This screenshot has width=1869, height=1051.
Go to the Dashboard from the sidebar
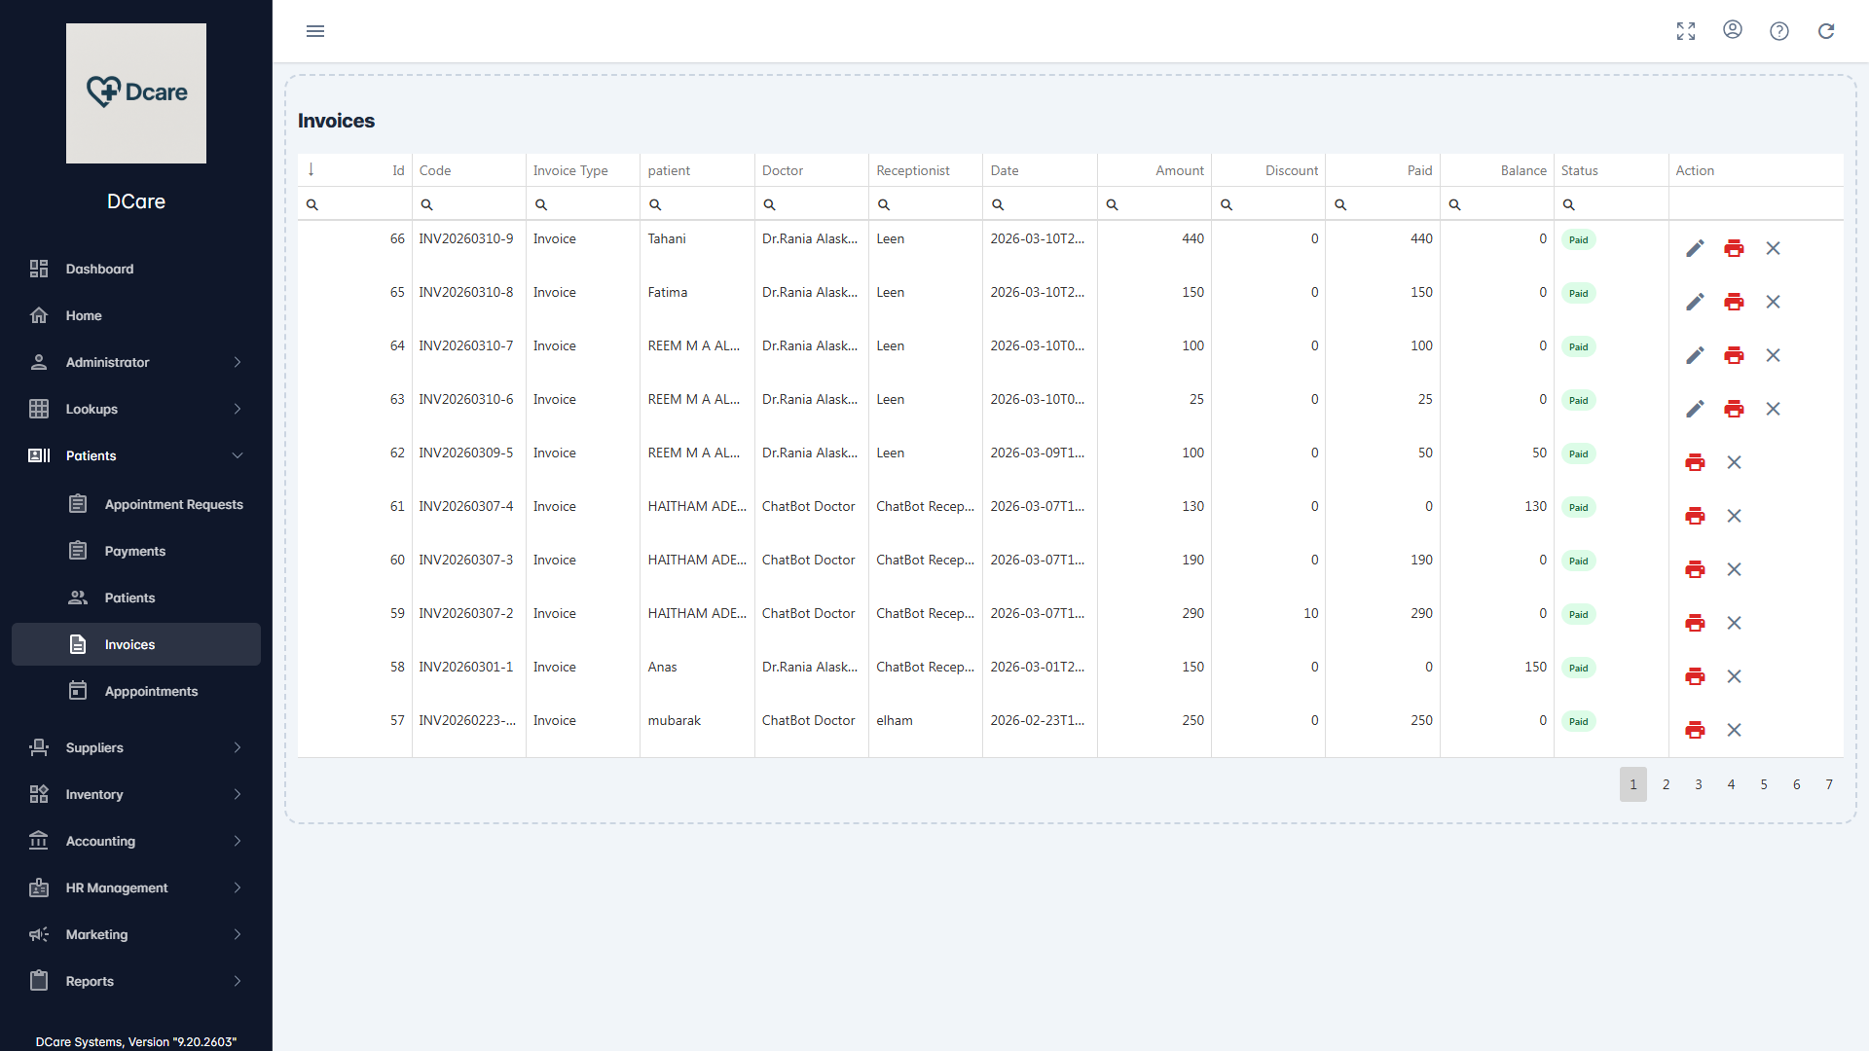(x=99, y=268)
